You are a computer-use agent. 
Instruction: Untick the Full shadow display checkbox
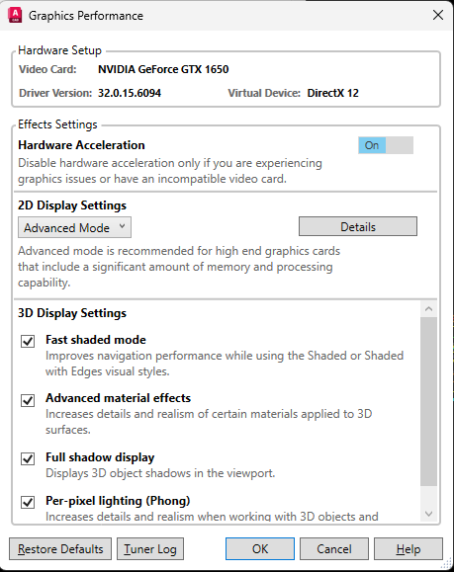point(28,458)
